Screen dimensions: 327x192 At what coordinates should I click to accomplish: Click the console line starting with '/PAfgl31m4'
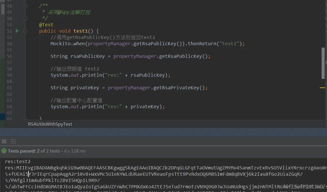pos(53,180)
